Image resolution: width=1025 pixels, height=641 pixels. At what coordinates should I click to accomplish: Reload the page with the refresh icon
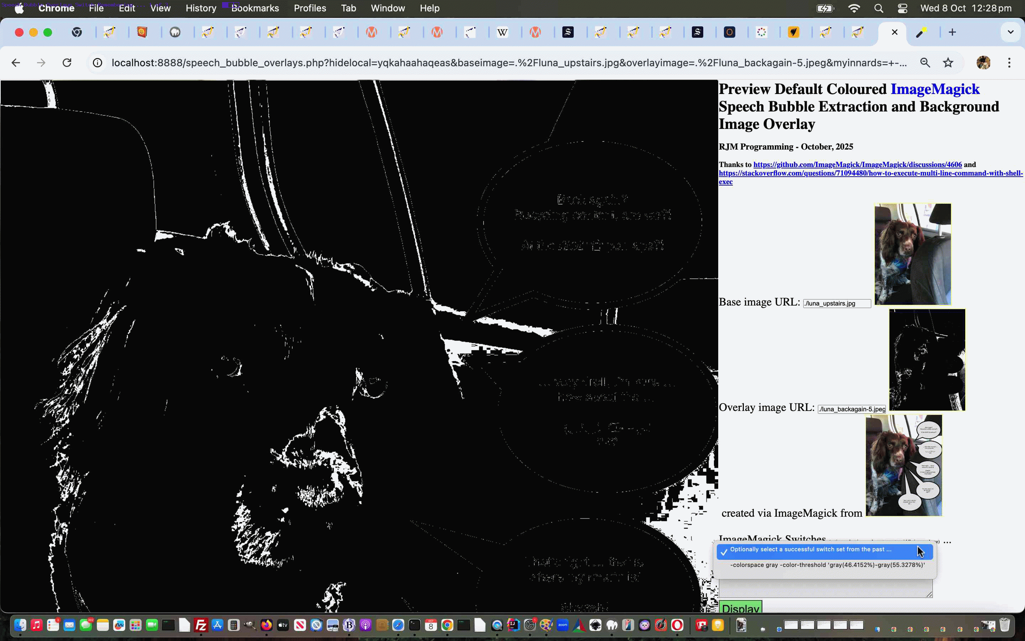click(x=67, y=63)
